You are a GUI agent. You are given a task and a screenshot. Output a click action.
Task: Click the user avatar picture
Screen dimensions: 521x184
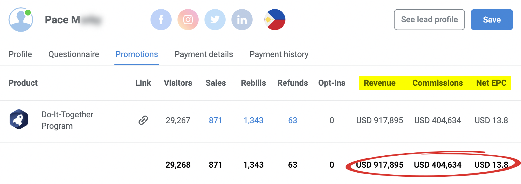point(21,20)
